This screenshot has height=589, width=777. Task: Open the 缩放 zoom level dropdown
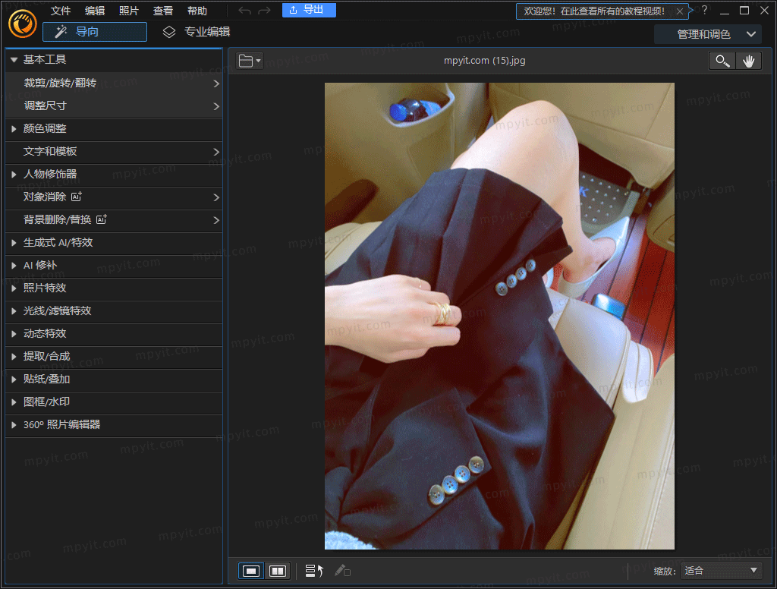coord(721,571)
